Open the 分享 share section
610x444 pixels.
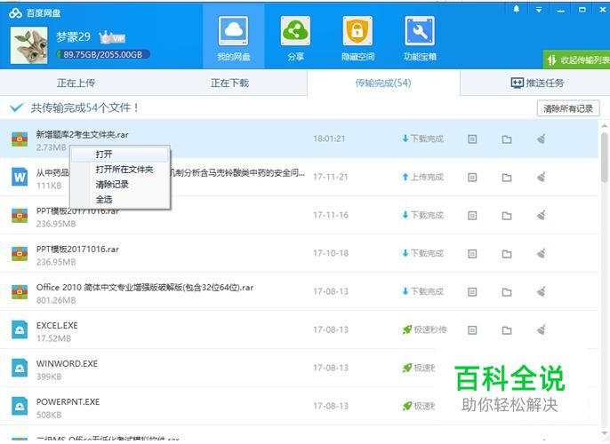point(295,38)
